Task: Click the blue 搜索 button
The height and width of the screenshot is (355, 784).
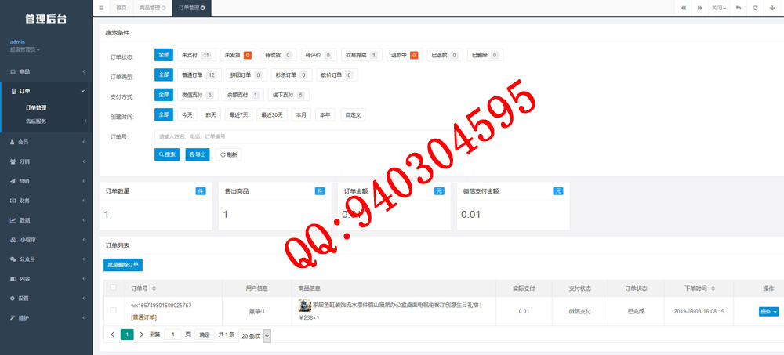Action: [x=167, y=154]
